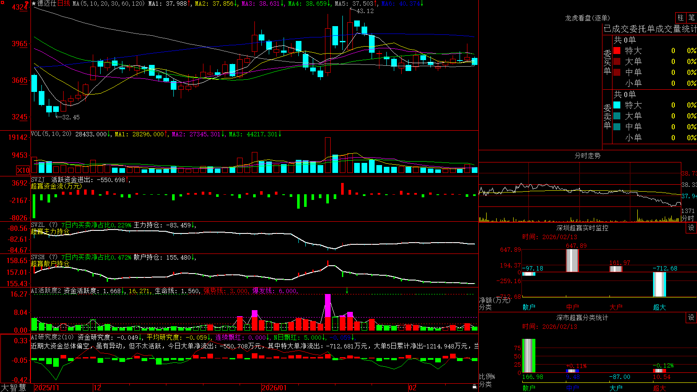
Task: Click the MA2: 37.856 value
Action: point(214,3)
